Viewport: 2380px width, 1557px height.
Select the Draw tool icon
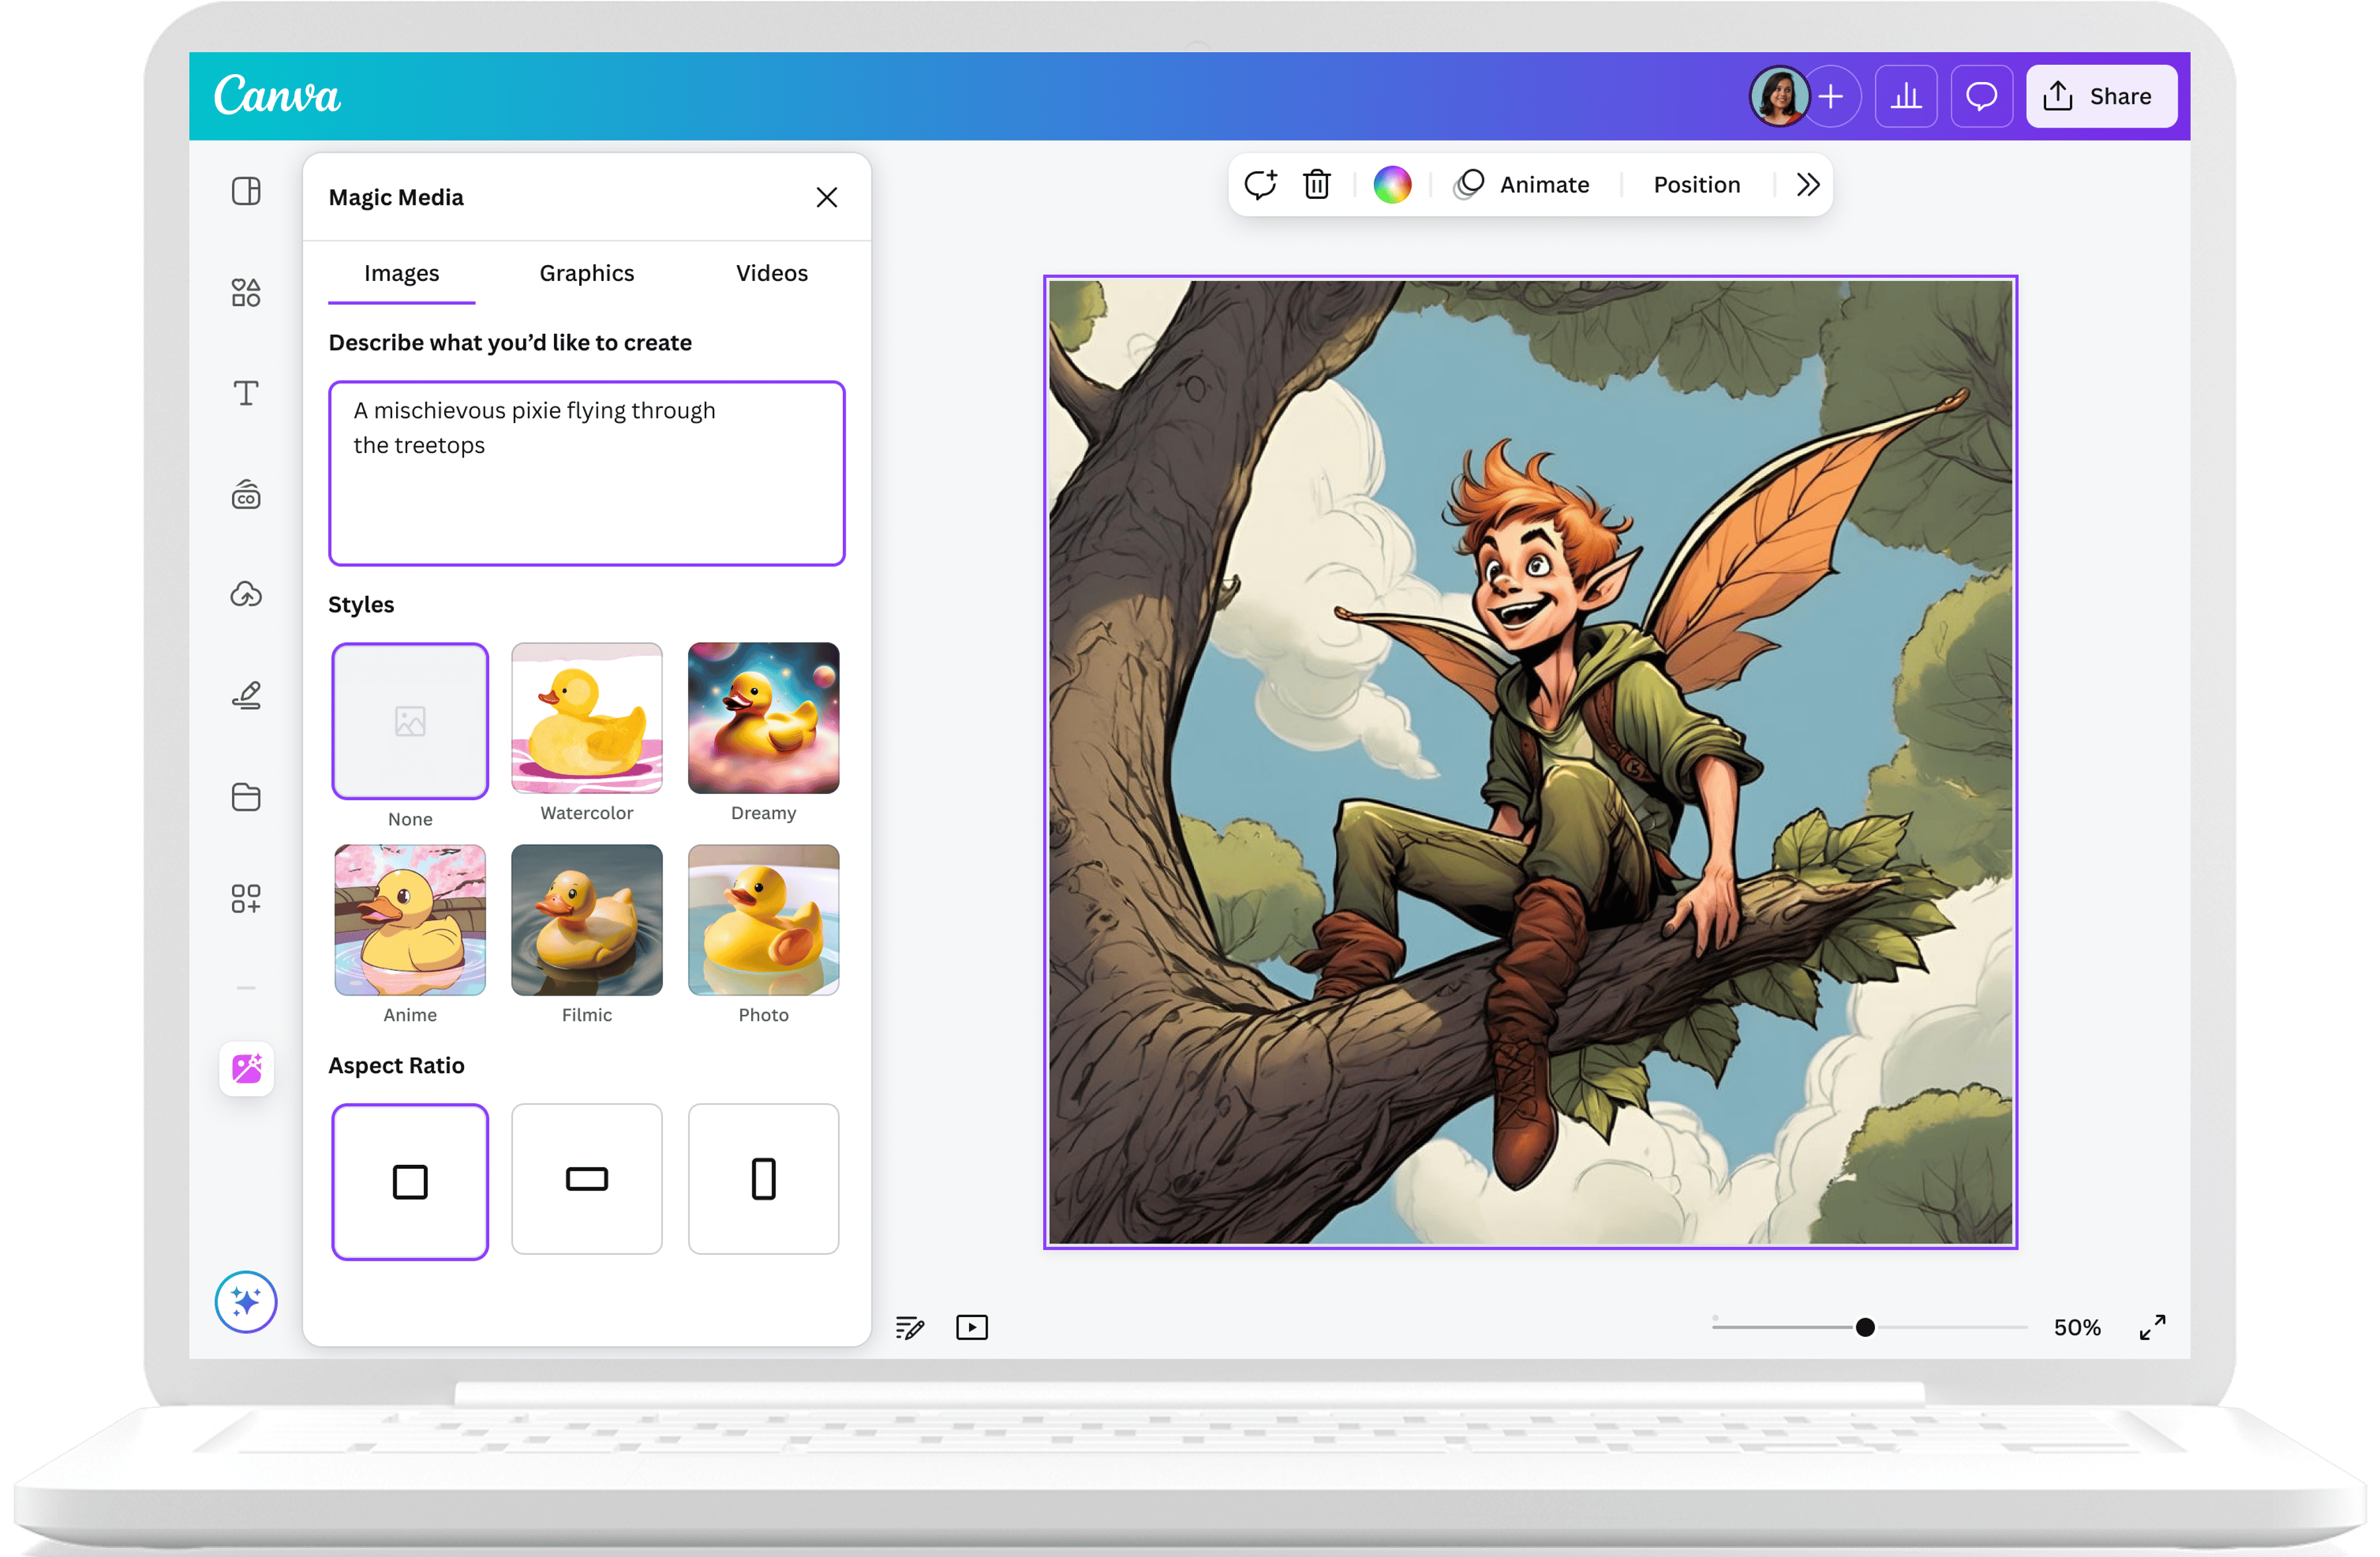(246, 695)
